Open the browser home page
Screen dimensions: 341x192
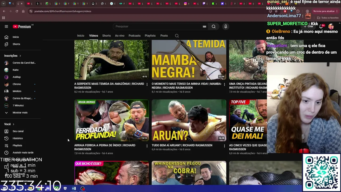click(23, 11)
